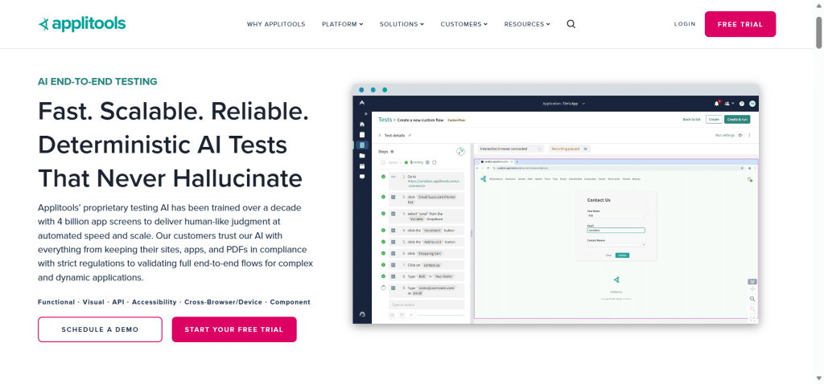Open the browser-window icon in the demo app sidebar
This screenshot has height=384, width=824.
[362, 166]
